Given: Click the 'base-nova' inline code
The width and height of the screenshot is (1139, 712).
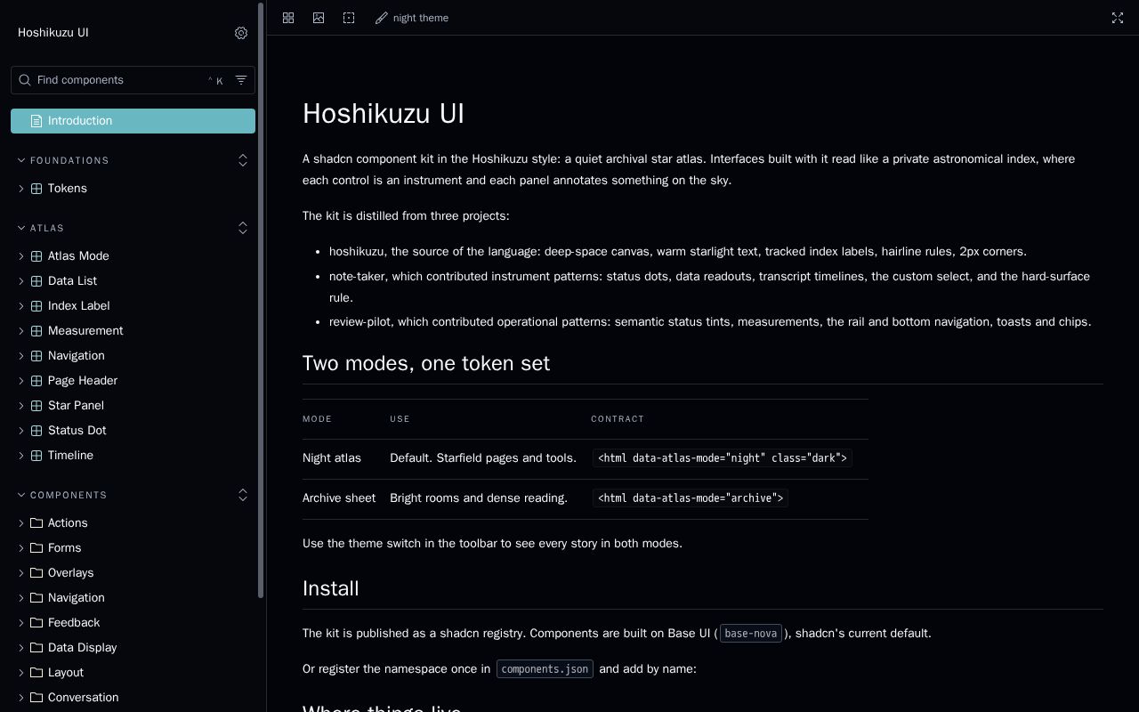Looking at the screenshot, I should tap(751, 634).
